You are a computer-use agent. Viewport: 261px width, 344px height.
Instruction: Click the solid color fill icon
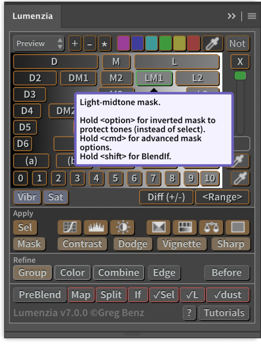[x=237, y=227]
